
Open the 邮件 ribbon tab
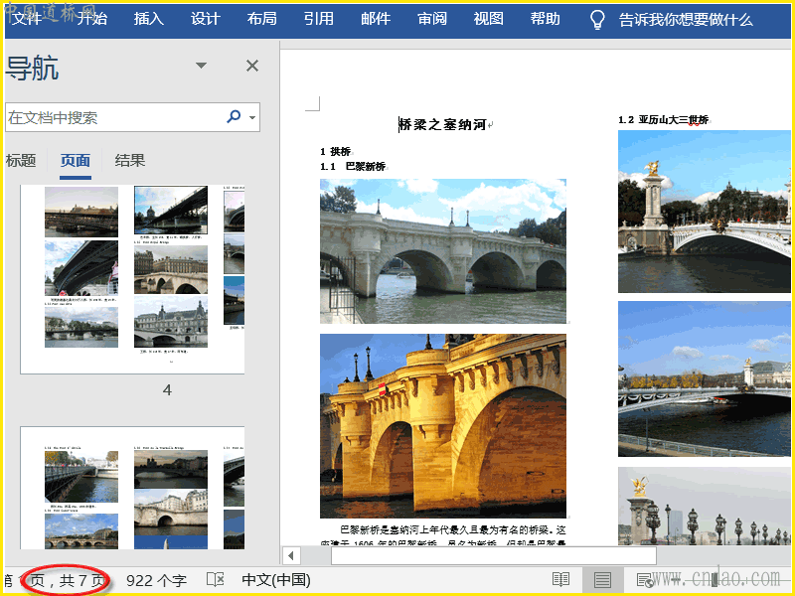point(376,19)
